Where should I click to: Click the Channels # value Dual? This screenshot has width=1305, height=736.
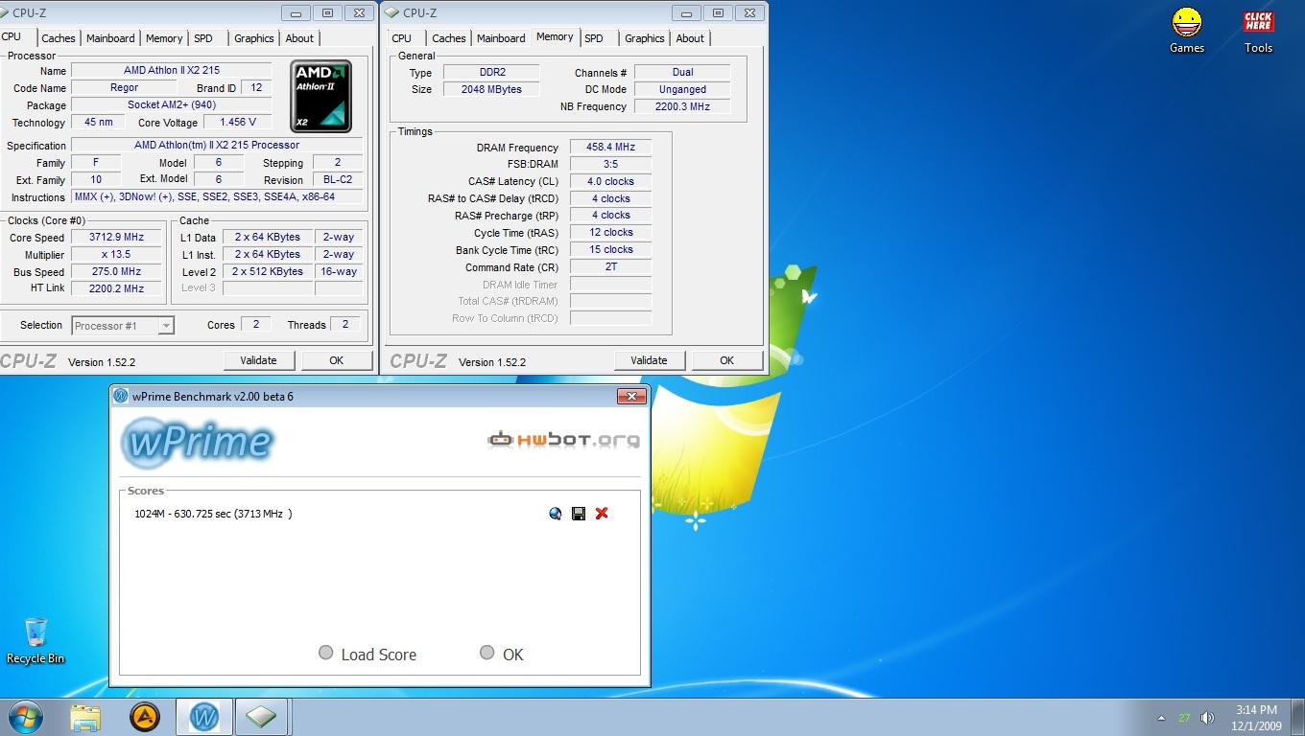[682, 72]
